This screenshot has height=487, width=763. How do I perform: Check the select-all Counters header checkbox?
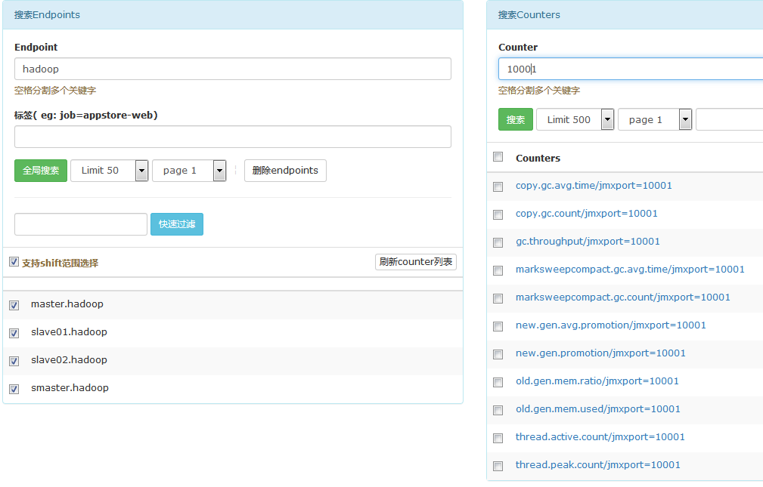(x=498, y=157)
